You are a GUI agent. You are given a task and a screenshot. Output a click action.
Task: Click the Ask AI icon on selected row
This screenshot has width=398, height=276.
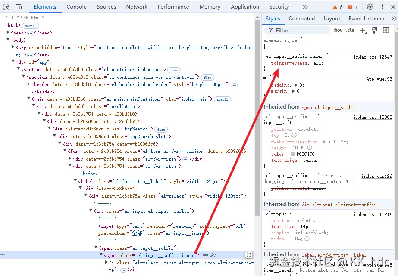(249, 255)
